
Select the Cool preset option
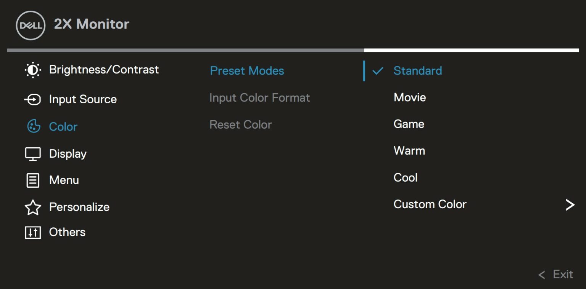pyautogui.click(x=405, y=177)
